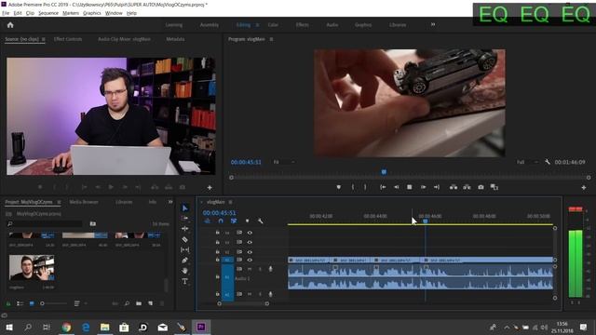Toggle lock on V4 track
This screenshot has width=596, height=335.
(217, 232)
